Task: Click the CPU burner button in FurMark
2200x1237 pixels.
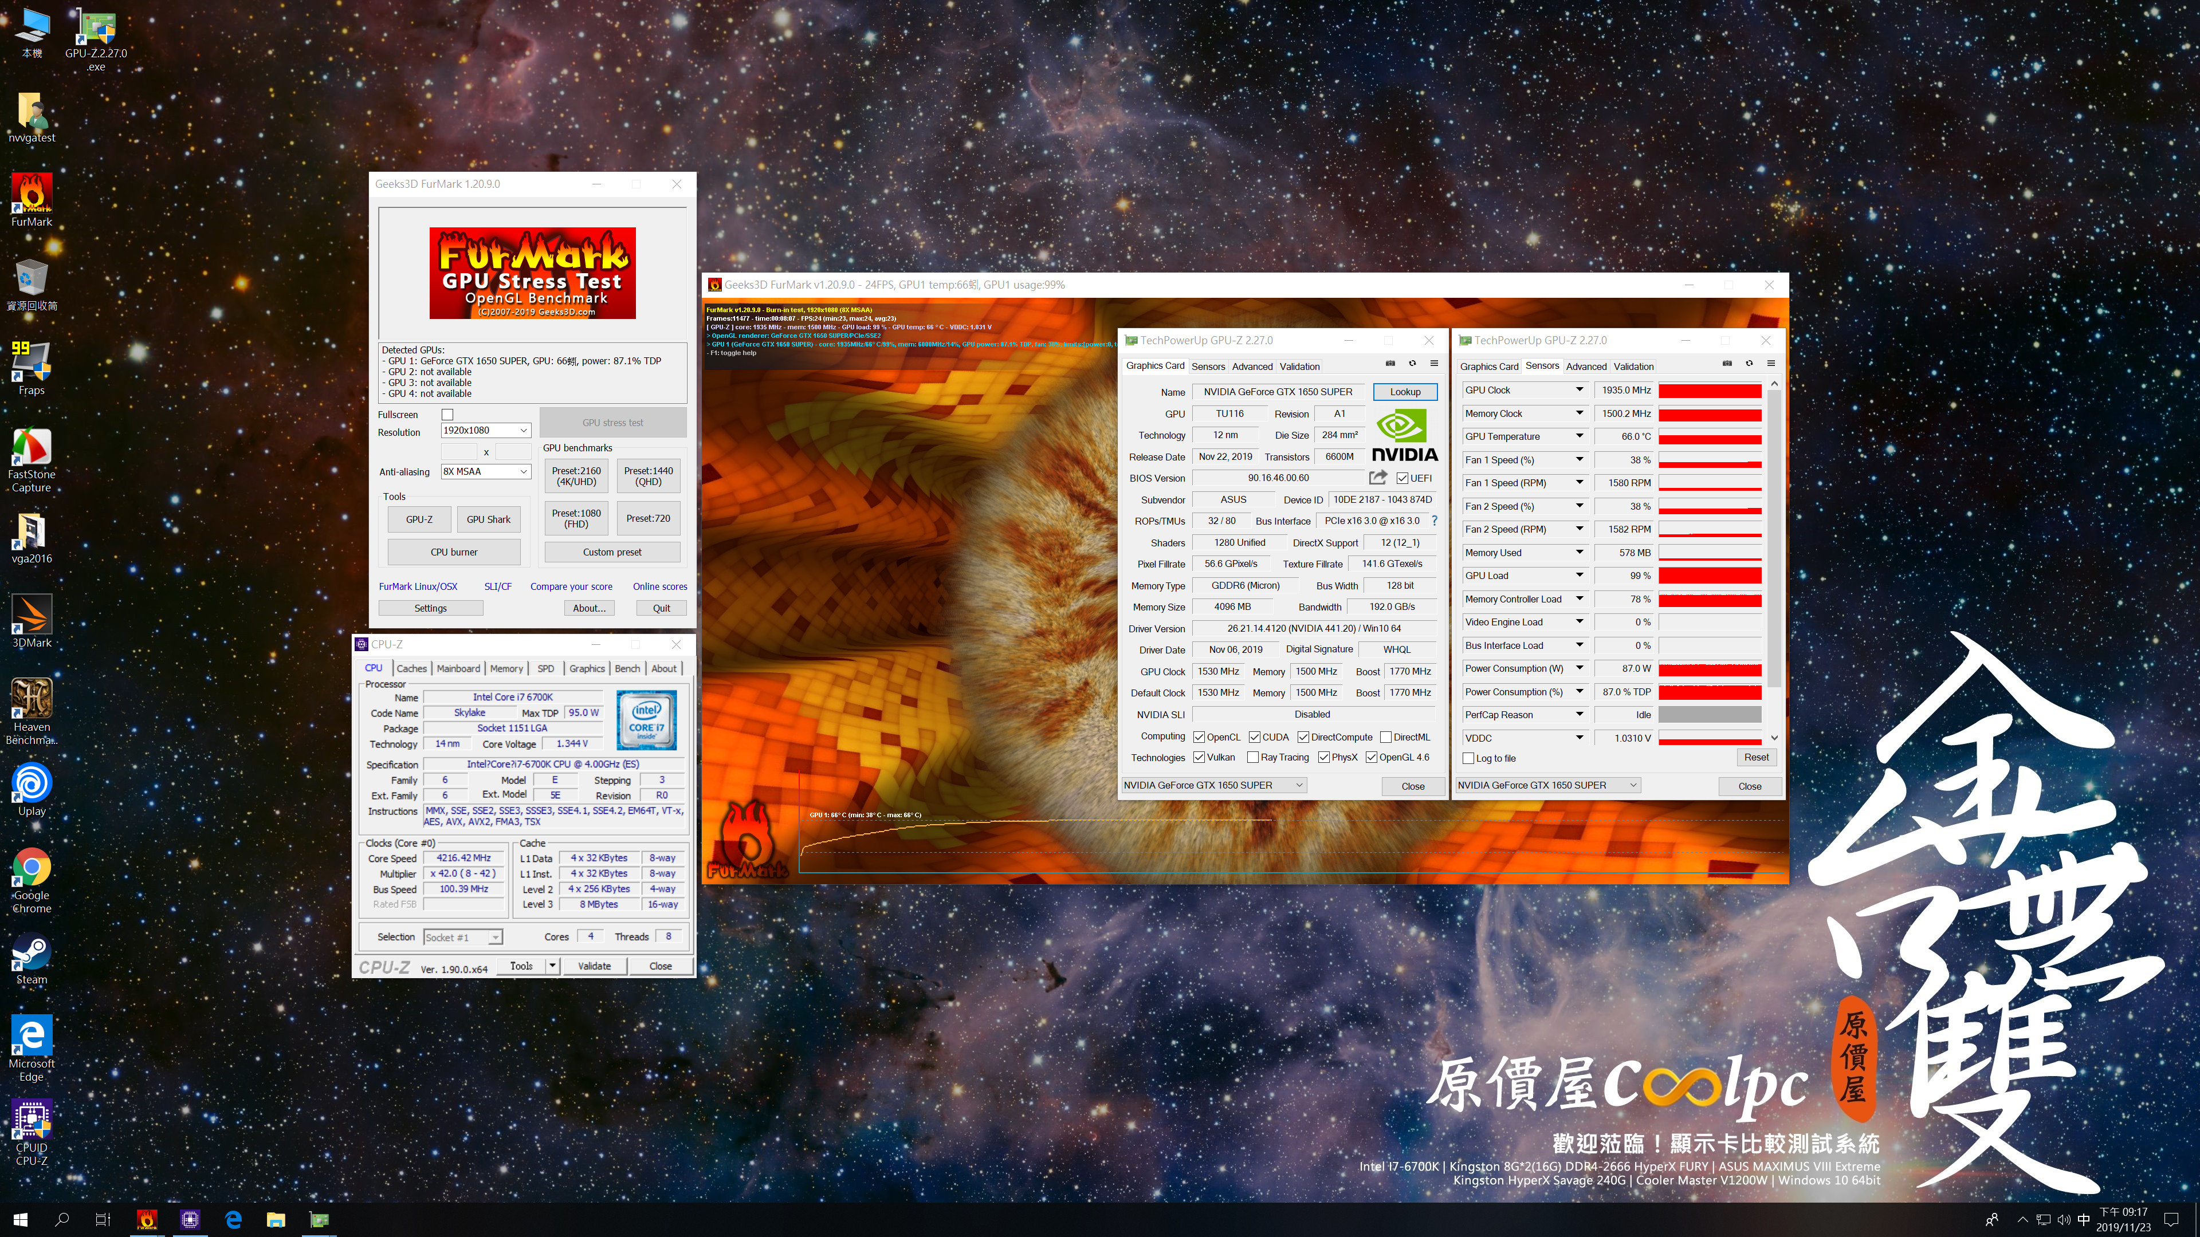Action: pos(454,552)
